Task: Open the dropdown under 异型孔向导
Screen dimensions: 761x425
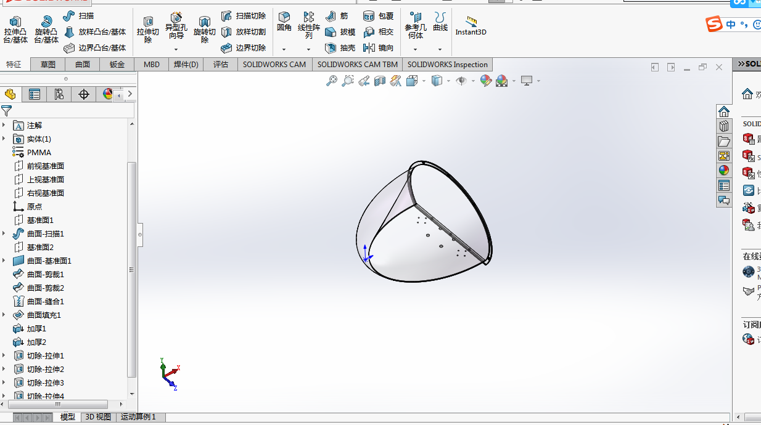Action: tap(176, 49)
